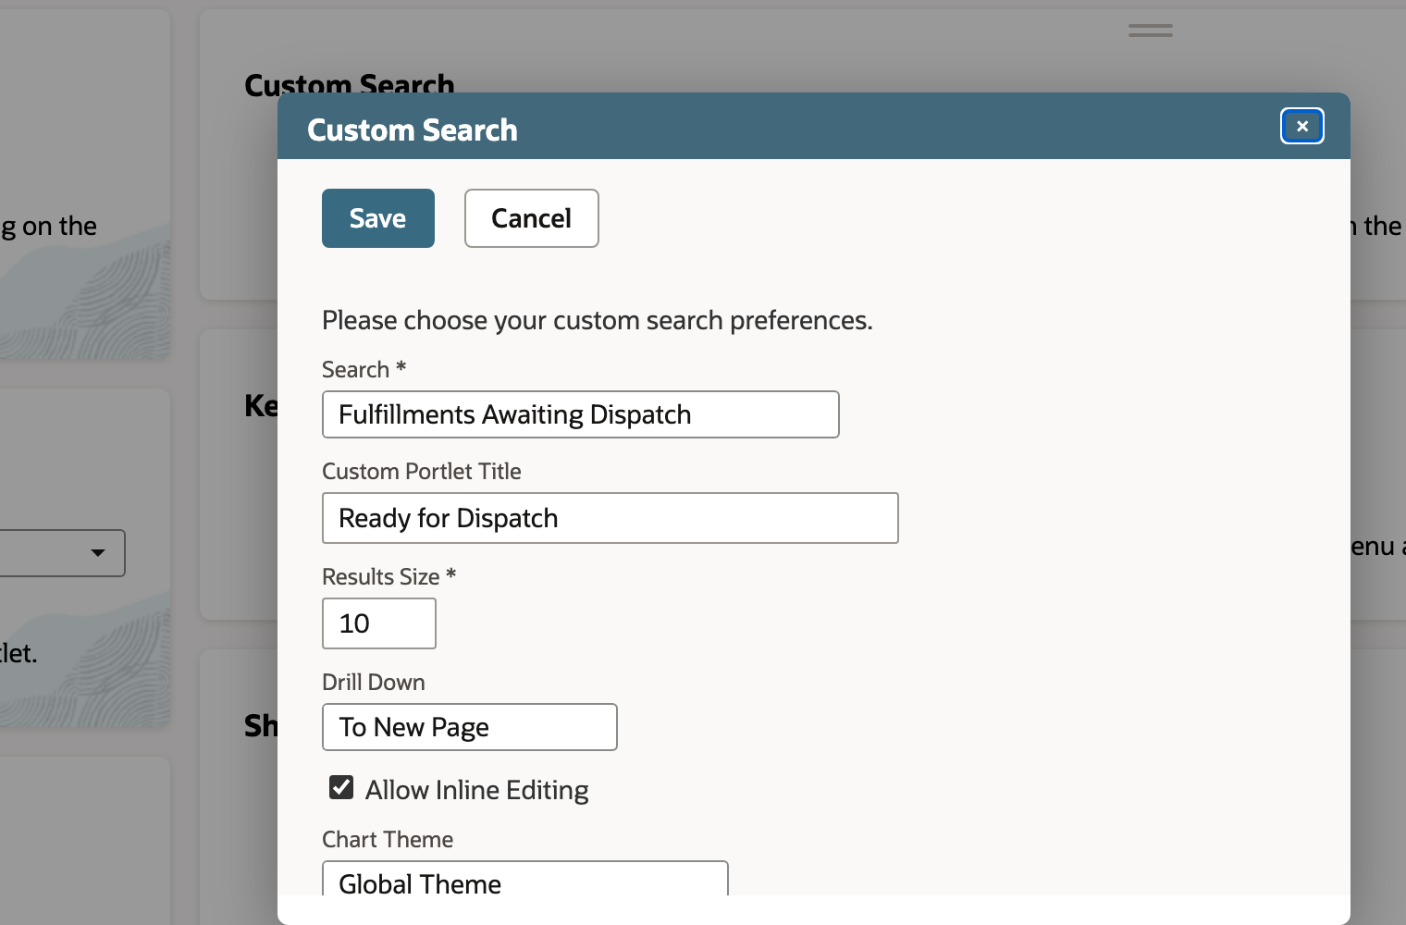The image size is (1406, 925).
Task: Focus the Results Size field
Action: coord(379,623)
